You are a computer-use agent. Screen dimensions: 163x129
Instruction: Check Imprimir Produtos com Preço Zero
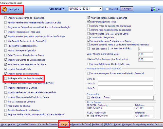coord(6,32)
